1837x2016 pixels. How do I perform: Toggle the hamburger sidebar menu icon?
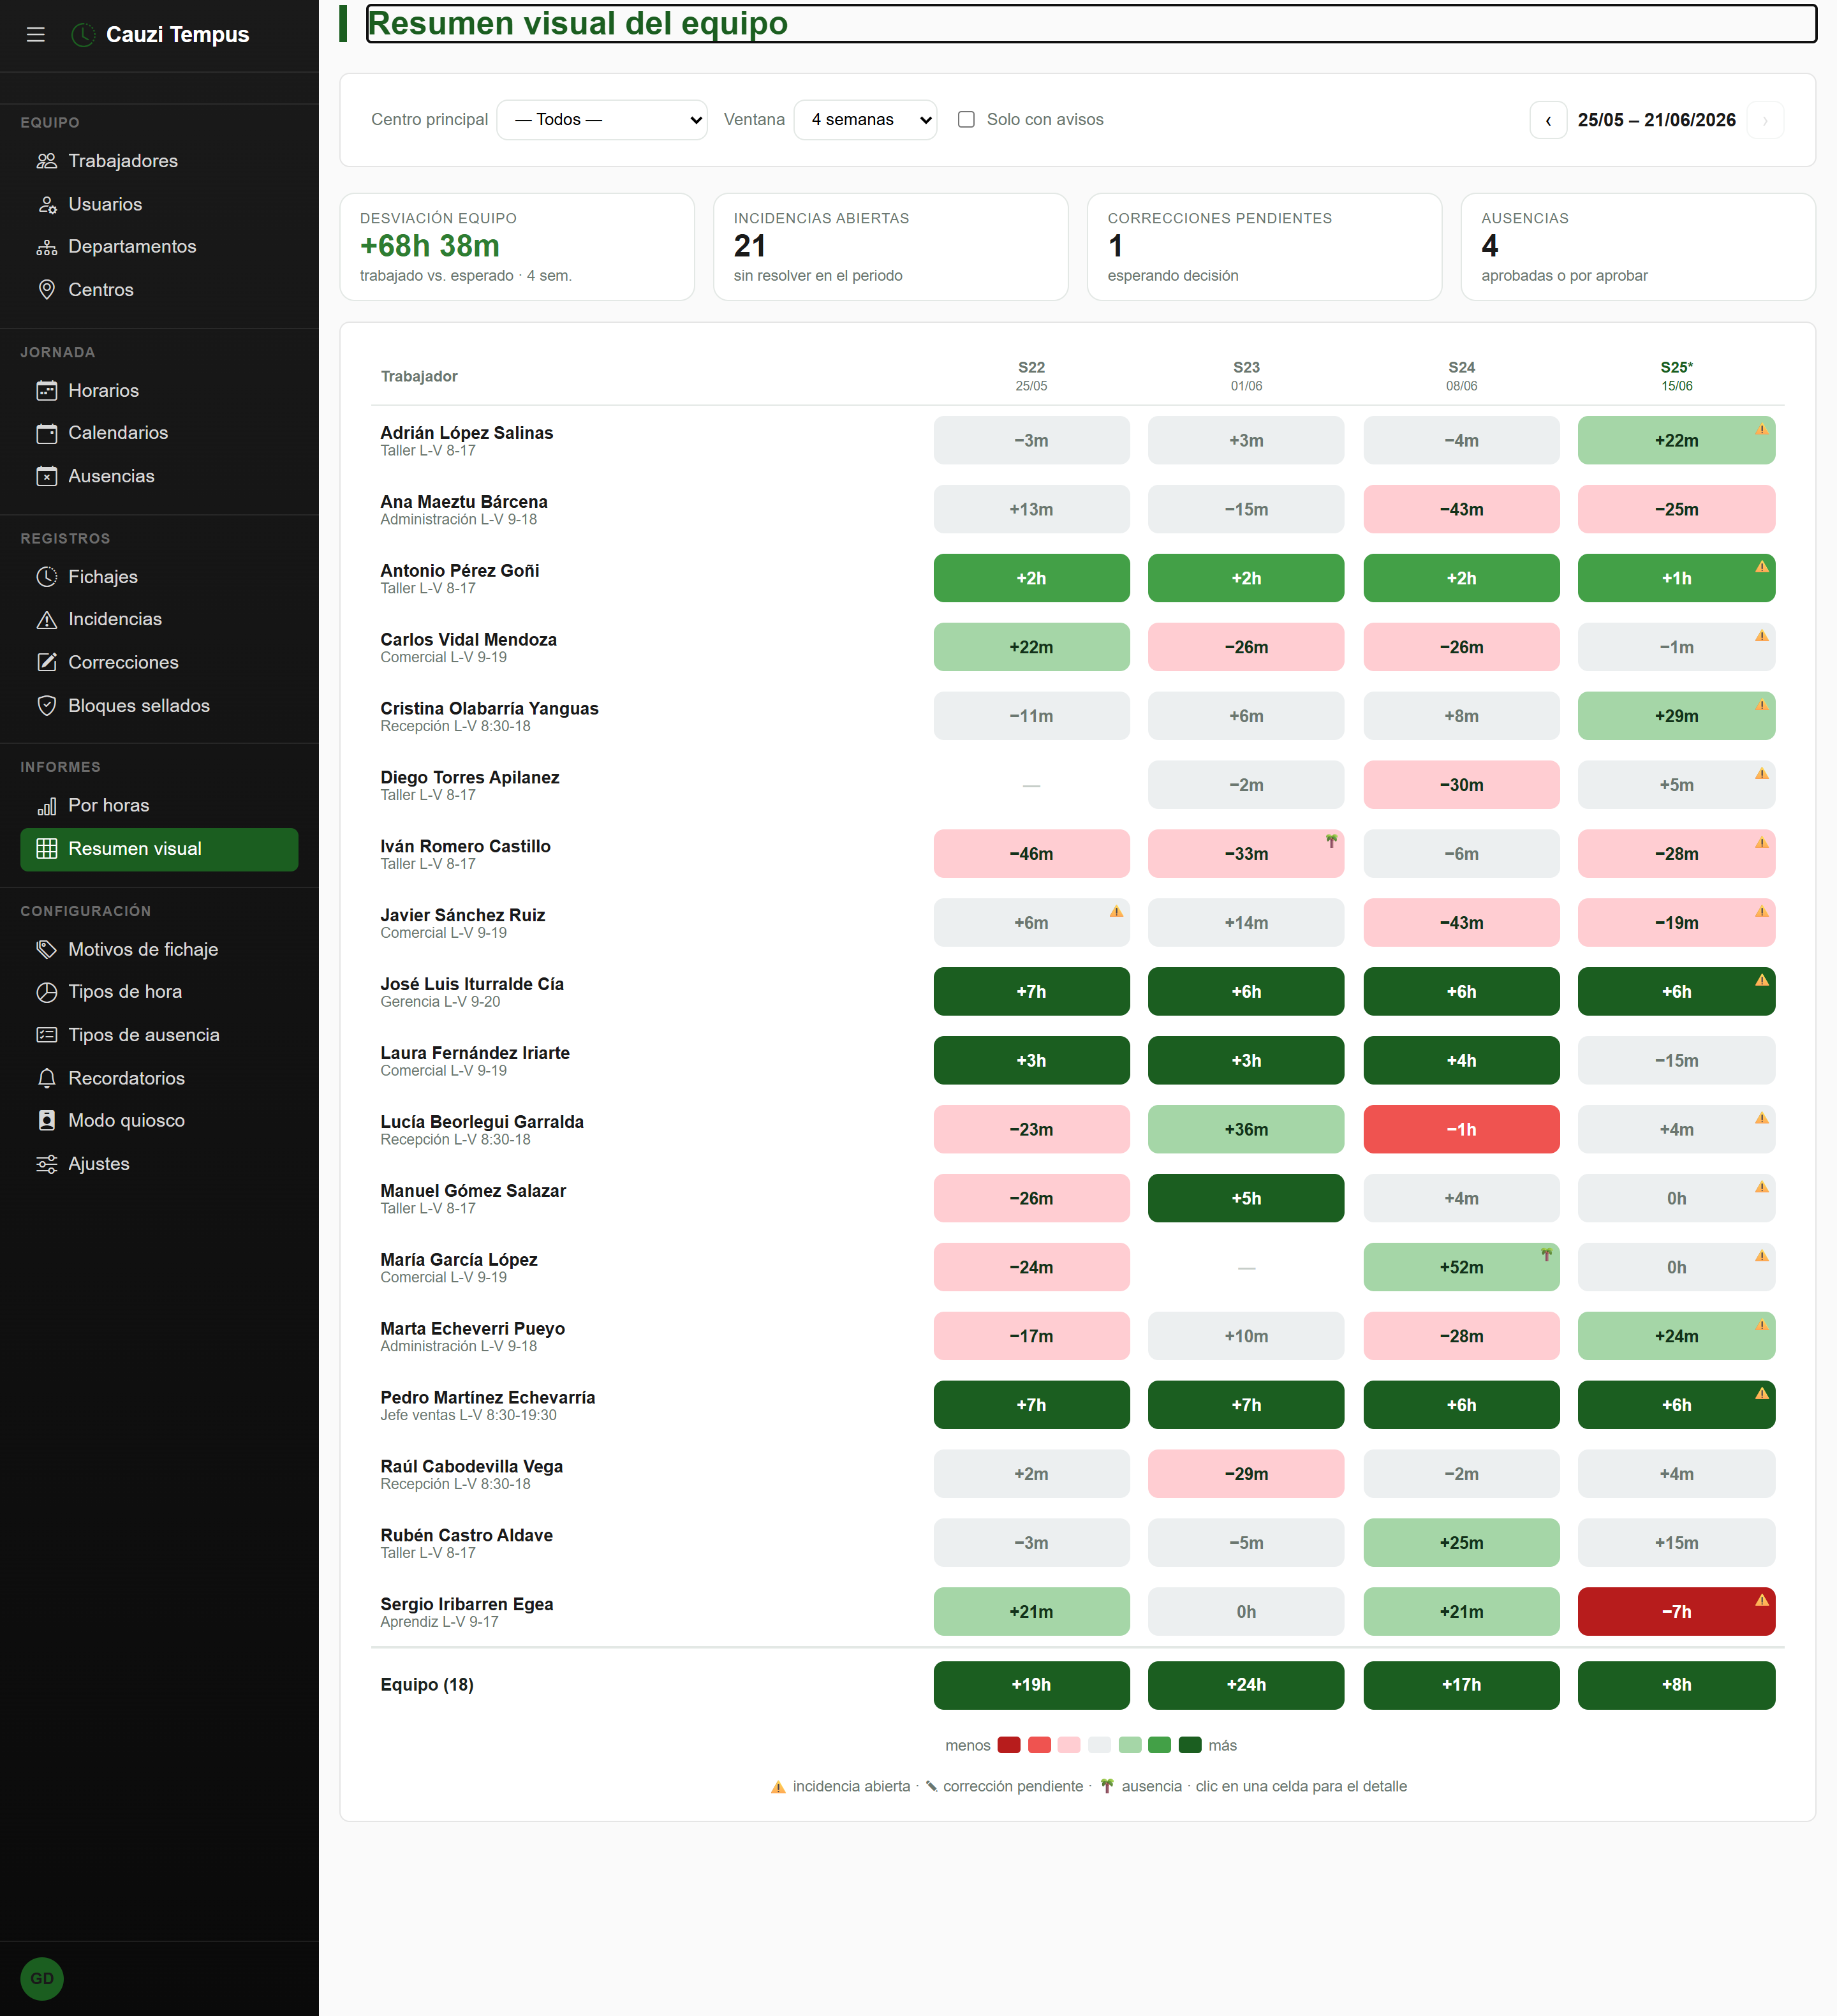click(36, 35)
